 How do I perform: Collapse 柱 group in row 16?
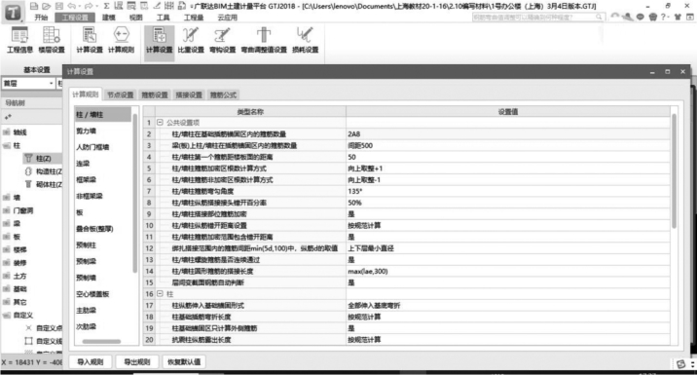point(160,293)
